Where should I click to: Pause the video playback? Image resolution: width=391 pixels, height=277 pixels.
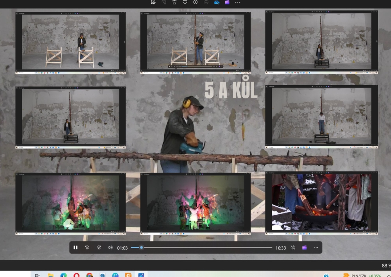pyautogui.click(x=76, y=247)
